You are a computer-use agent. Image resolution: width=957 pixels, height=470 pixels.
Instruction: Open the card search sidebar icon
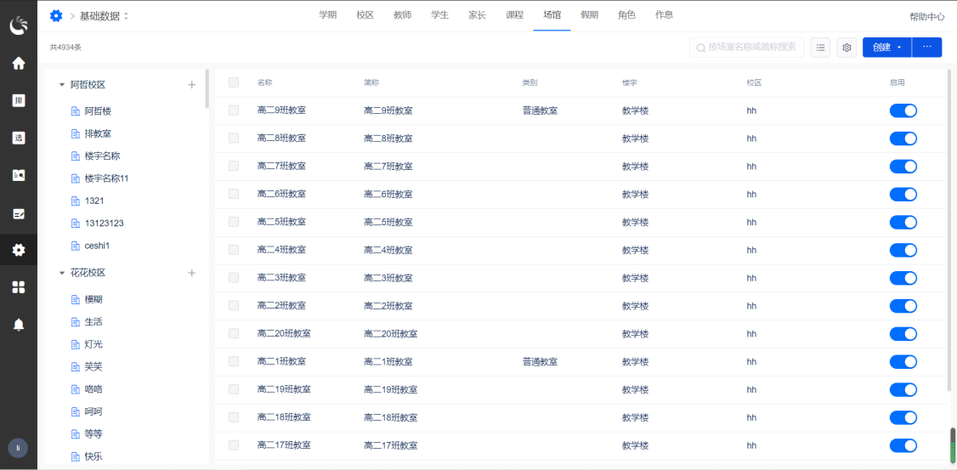(x=19, y=175)
